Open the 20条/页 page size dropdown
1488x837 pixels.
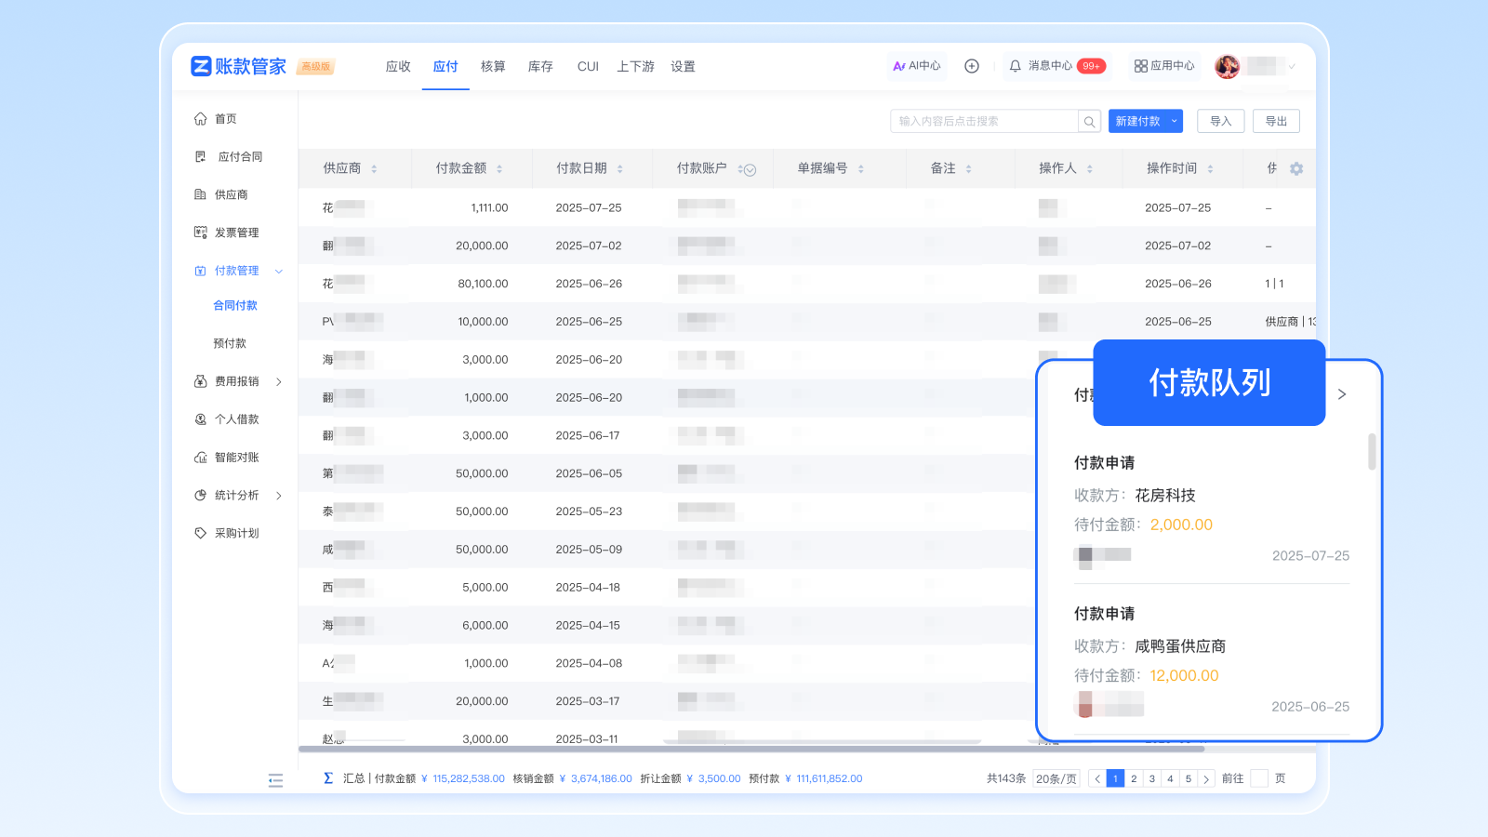[1056, 779]
